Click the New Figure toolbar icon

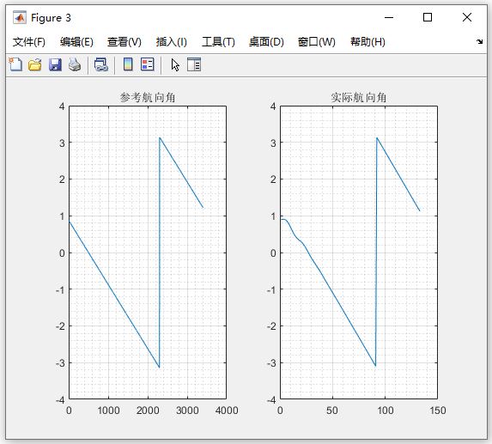click(x=15, y=64)
